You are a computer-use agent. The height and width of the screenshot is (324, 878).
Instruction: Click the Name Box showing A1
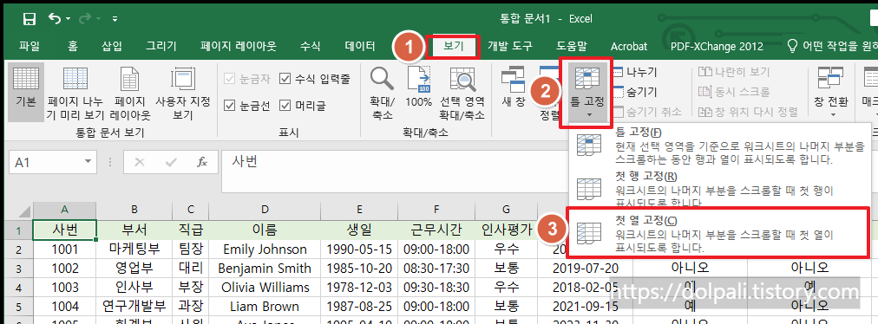point(45,163)
